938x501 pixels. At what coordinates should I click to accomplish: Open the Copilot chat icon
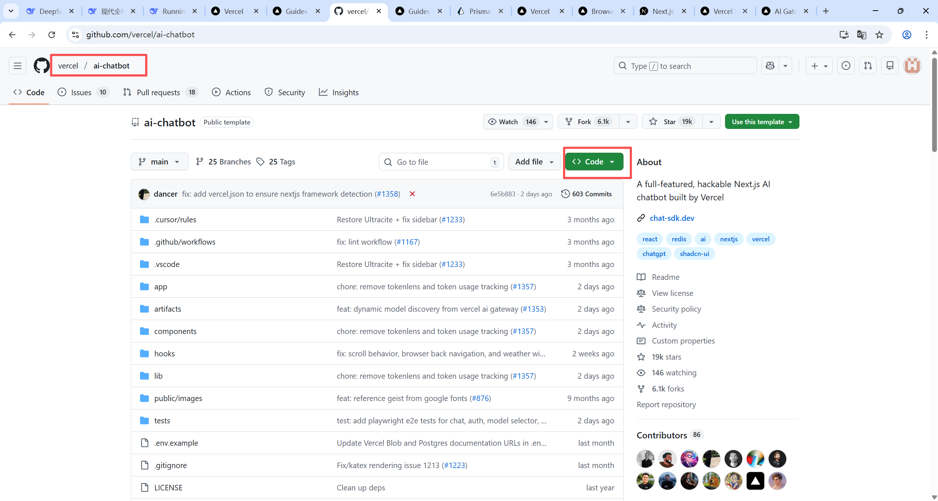770,66
